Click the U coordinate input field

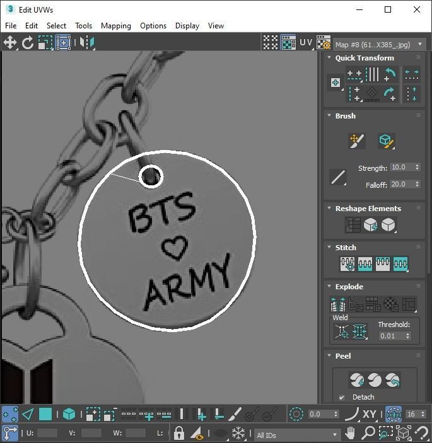point(47,433)
